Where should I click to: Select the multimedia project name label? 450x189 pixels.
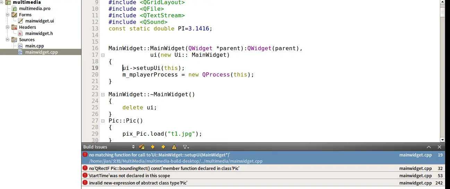point(27,2)
